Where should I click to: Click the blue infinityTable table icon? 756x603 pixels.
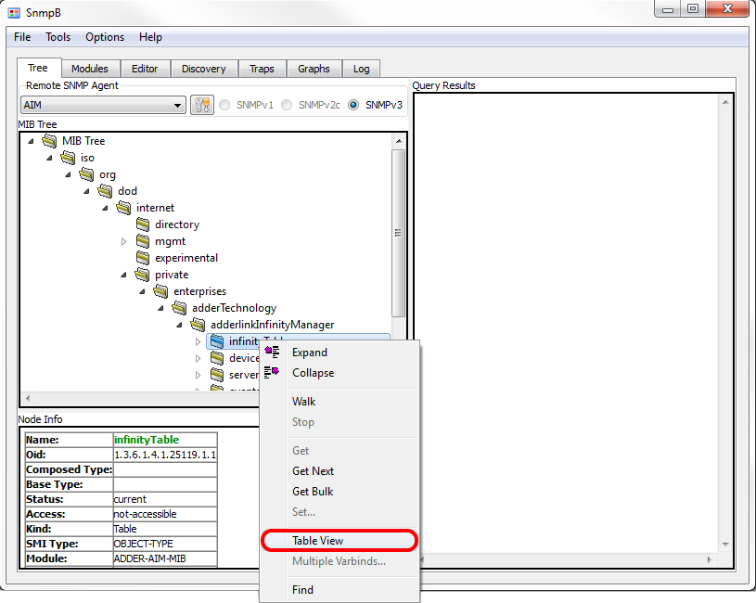point(217,341)
